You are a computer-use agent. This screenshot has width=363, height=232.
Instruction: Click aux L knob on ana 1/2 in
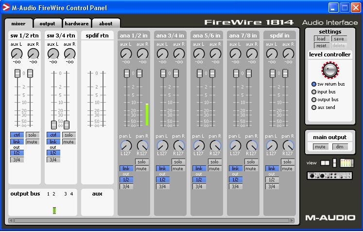[126, 54]
